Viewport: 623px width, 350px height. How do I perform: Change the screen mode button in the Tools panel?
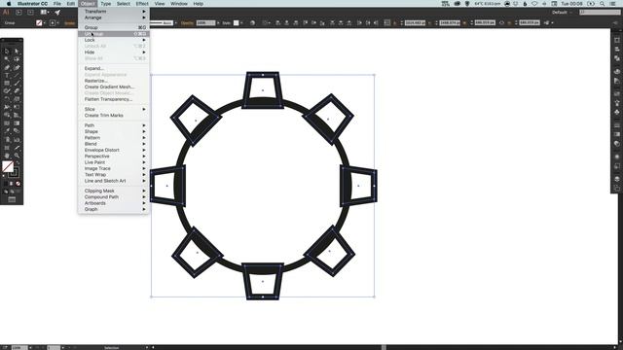pyautogui.click(x=12, y=199)
